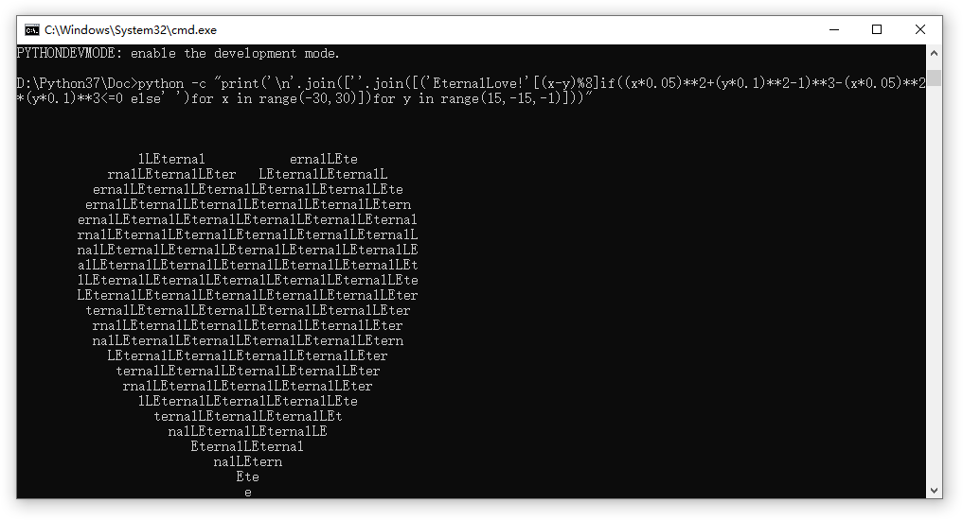
Task: Click the top-right heart lobe text ernalLEte
Action: pos(324,159)
